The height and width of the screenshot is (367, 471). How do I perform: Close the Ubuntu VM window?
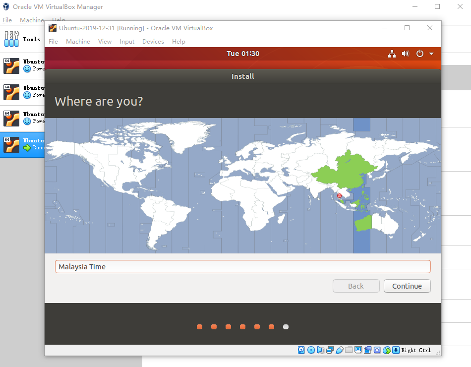[430, 28]
